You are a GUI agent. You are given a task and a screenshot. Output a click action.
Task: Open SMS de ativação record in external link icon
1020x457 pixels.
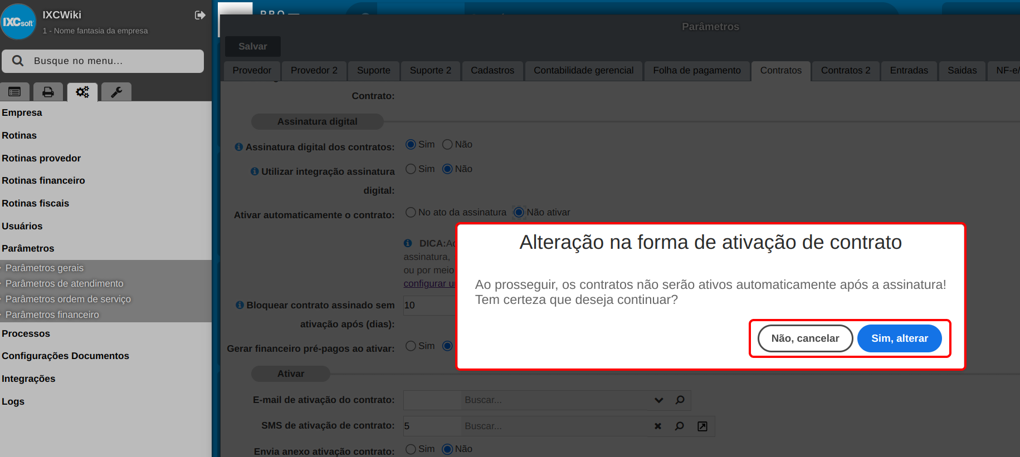click(x=702, y=426)
